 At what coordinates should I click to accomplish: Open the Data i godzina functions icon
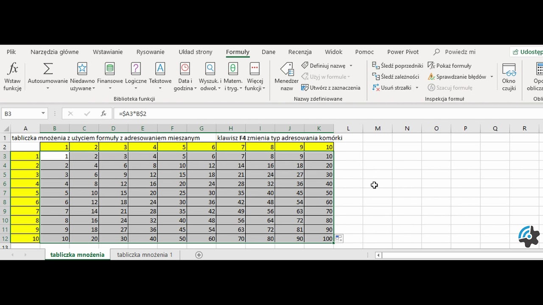[185, 68]
